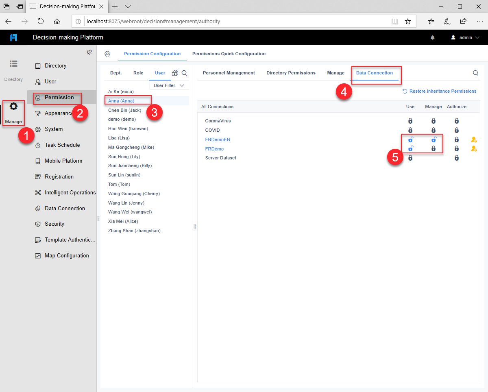Switch to Permissions Quick Configuration tab
The width and height of the screenshot is (488, 392).
tap(229, 54)
